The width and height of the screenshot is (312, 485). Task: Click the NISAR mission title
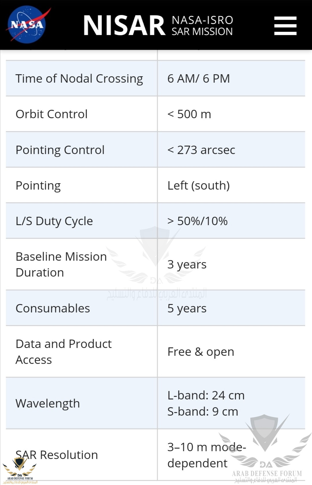[x=124, y=26]
